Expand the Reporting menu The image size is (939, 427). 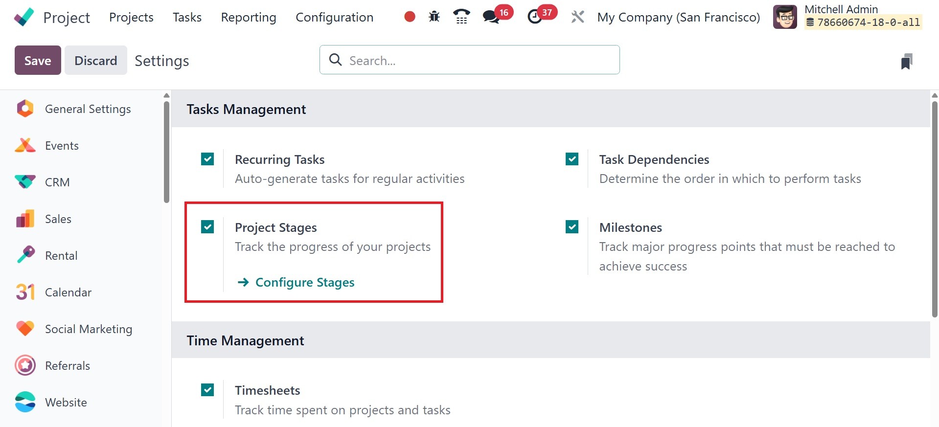coord(249,17)
